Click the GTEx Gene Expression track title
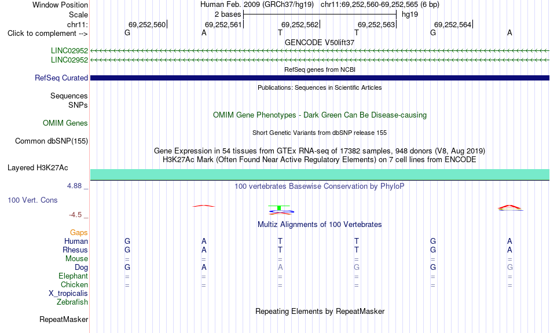The height and width of the screenshot is (333, 550). [320, 151]
